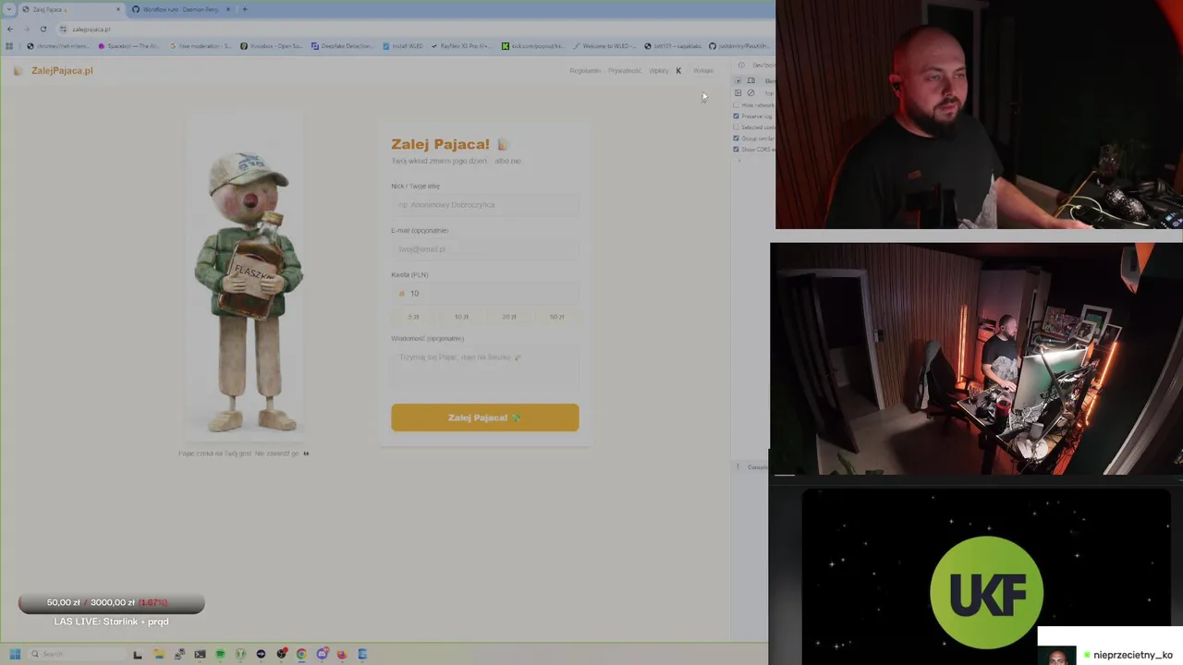This screenshot has width=1183, height=665.
Task: Reload the zalejpajaca.pl page
Action: [x=43, y=29]
